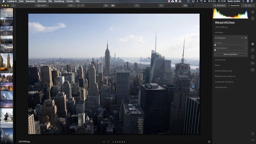Open the Professional briefcase tools icon
Screen dimensions: 256x144
(x=252, y=70)
